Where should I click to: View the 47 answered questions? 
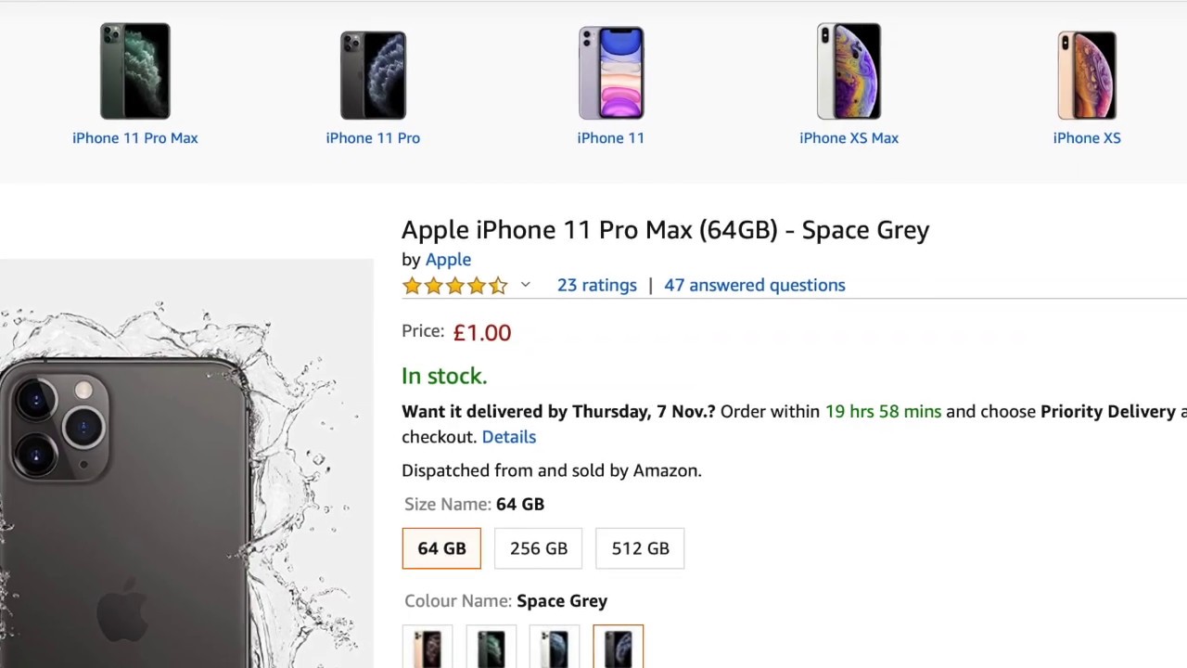pos(754,286)
